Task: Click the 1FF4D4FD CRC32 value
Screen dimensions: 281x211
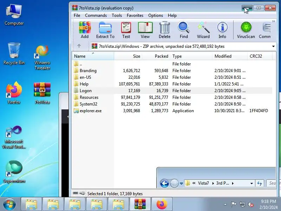Action: point(259,111)
